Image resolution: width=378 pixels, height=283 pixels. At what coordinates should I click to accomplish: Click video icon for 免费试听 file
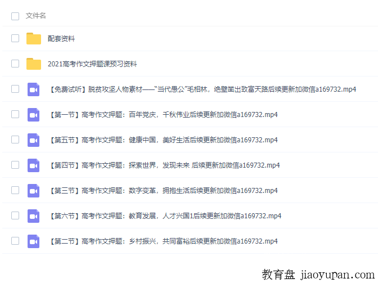tap(34, 89)
